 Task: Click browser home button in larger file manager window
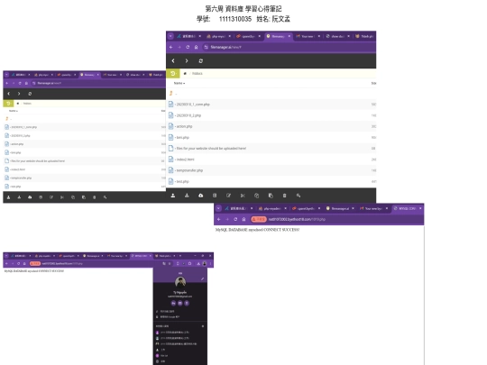pos(196,47)
